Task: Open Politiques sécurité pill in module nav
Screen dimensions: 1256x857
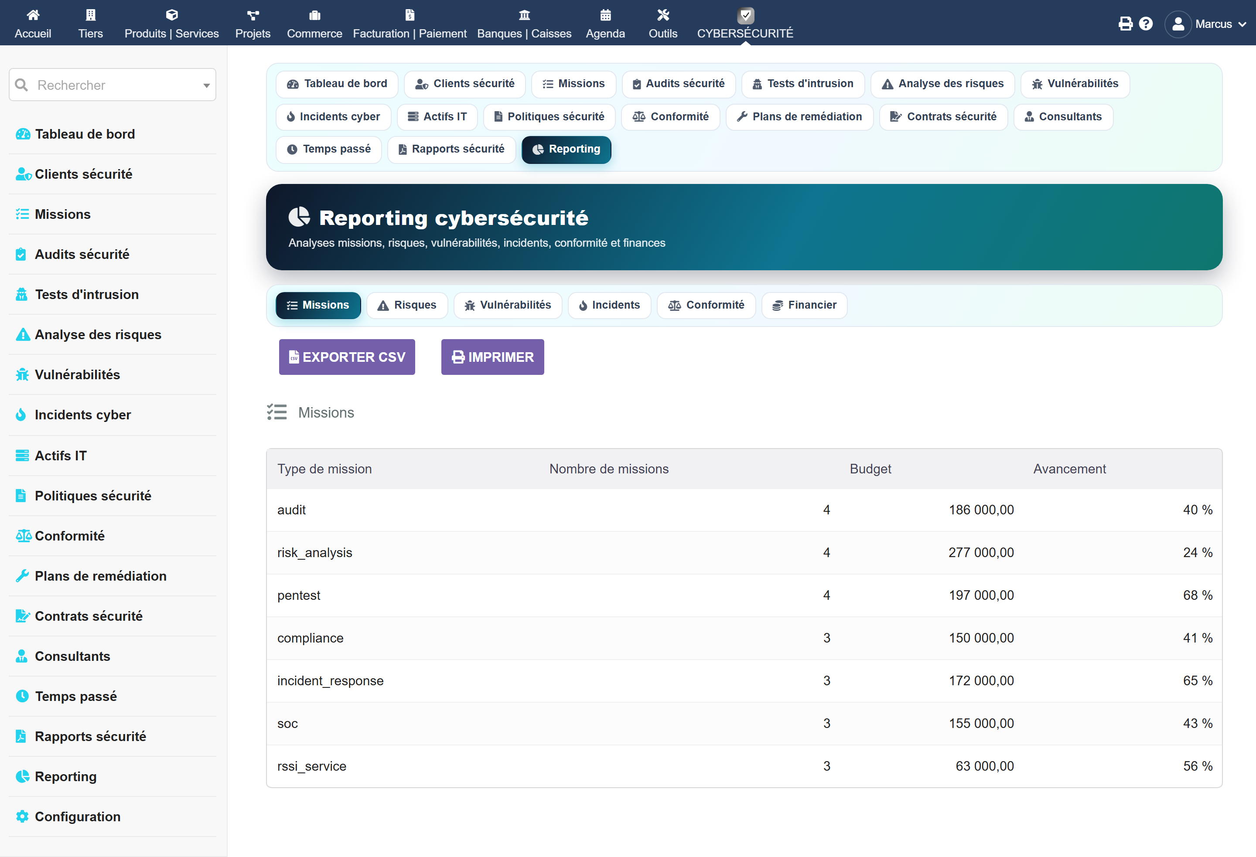Action: pyautogui.click(x=549, y=117)
